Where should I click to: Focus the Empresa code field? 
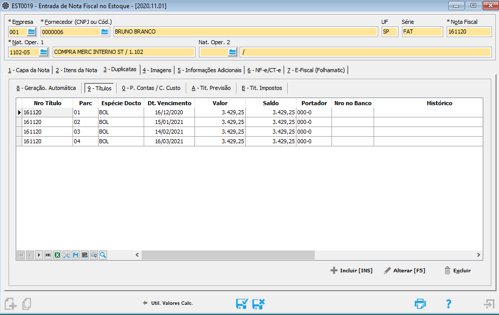coord(18,32)
